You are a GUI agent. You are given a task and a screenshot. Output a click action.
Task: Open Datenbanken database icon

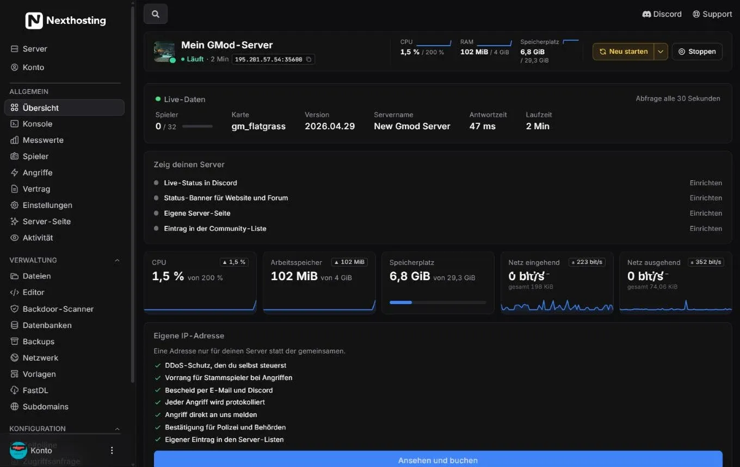(x=15, y=325)
